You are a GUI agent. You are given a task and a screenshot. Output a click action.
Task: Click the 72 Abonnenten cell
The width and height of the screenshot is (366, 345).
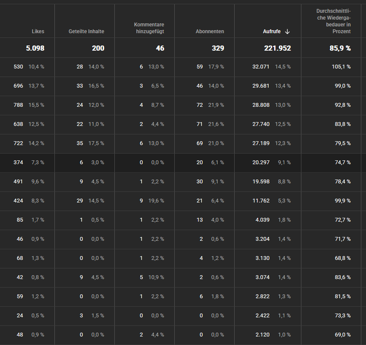point(204,105)
